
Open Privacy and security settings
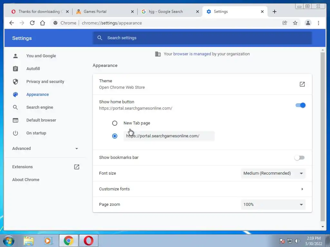(x=45, y=81)
